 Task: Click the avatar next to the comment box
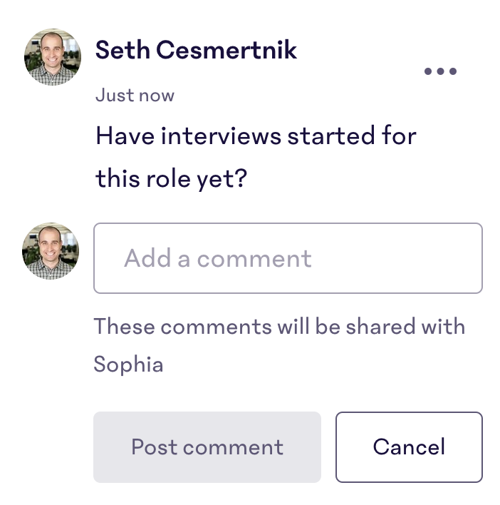(x=51, y=251)
